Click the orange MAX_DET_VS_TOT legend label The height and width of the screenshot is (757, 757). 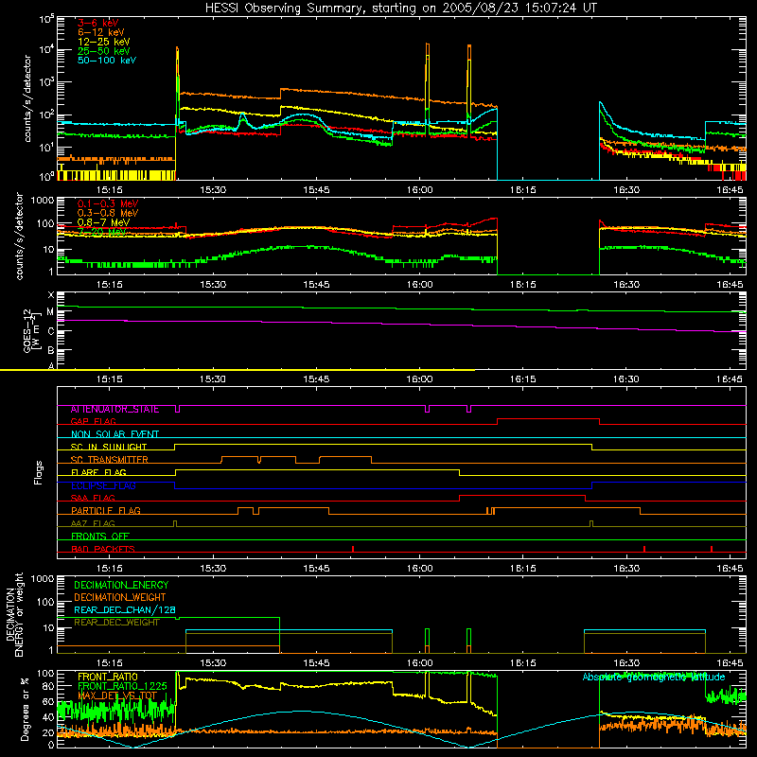coord(116,695)
